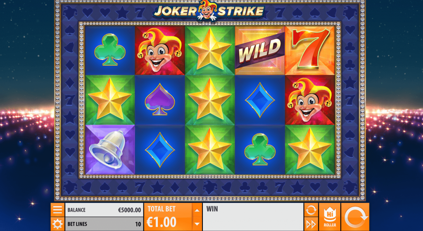Click the purple spade symbol
The image size is (423, 231).
pos(160,100)
